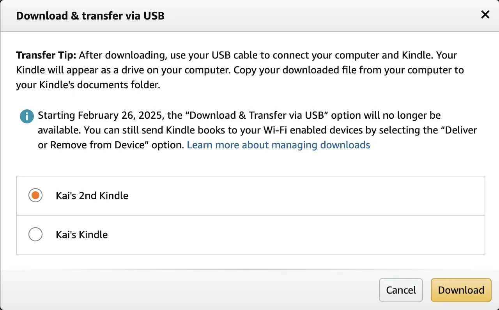Screen dimensions: 499x310
Task: Click the Kai's Kindle device label
Action: [81, 234]
